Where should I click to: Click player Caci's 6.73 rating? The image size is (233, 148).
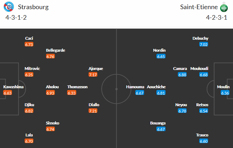29,44
